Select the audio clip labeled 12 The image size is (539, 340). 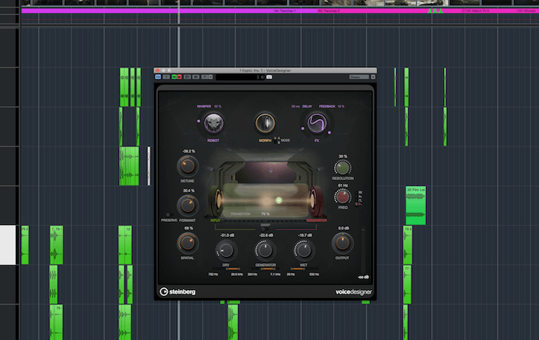125,244
